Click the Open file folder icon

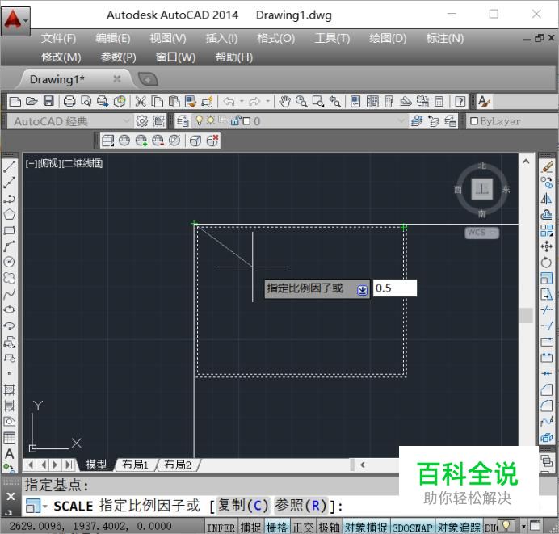point(32,102)
